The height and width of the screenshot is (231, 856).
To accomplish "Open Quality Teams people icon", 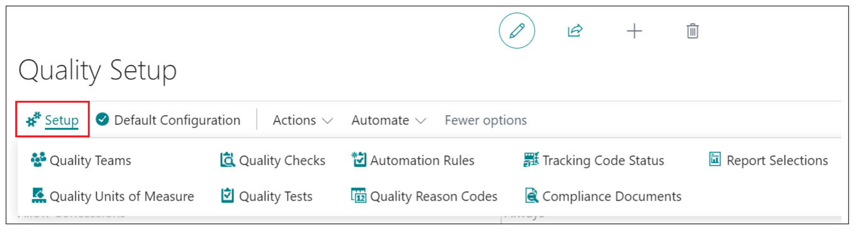I will (x=39, y=161).
